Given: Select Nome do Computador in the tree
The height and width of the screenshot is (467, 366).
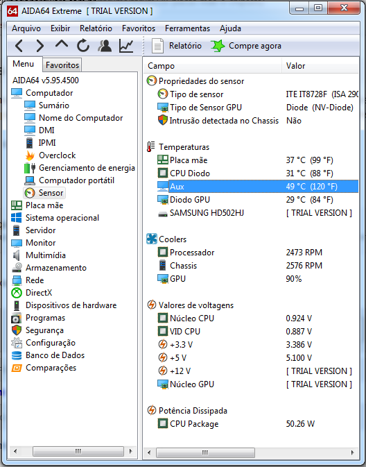Looking at the screenshot, I should (80, 118).
